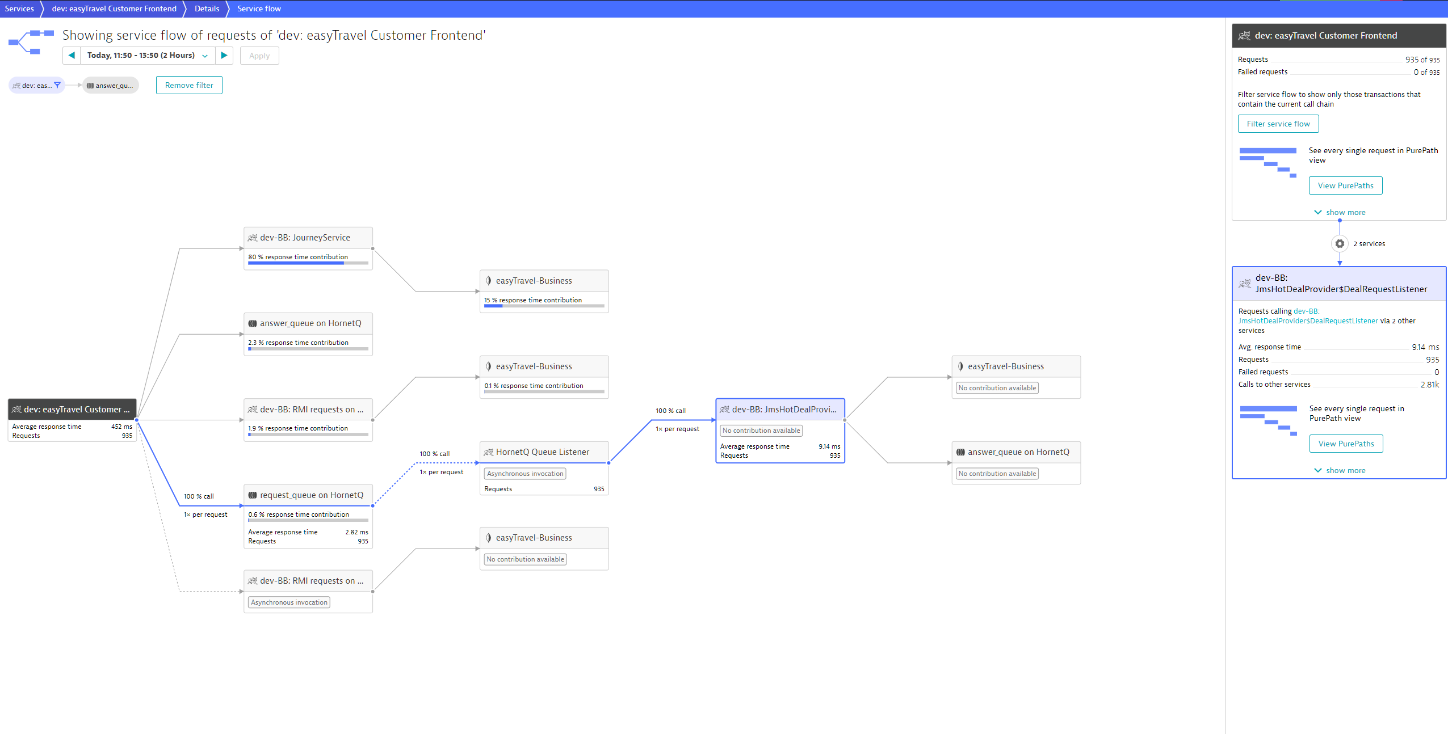Screen dimensions: 1448x734
Task: Expand show more in Customer Frontend panel
Action: click(x=1340, y=212)
